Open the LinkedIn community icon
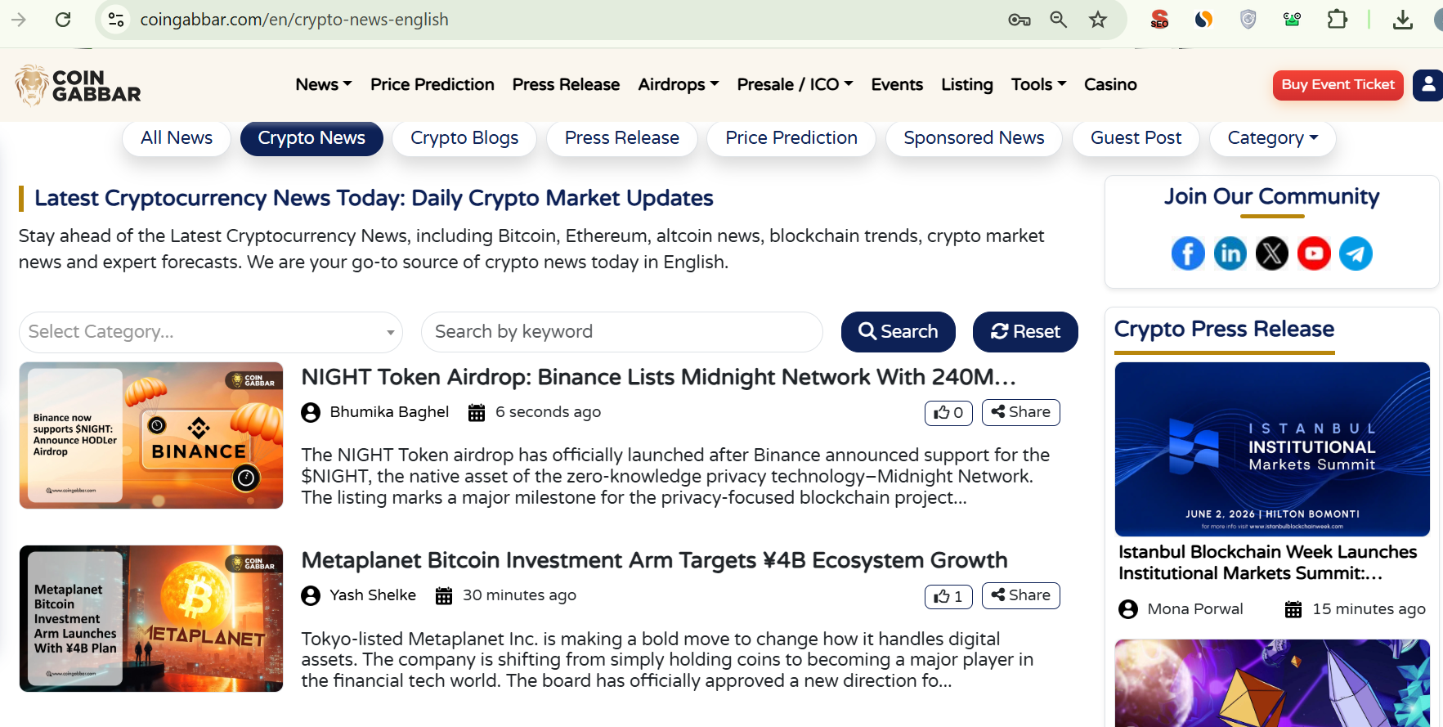Screen dimensions: 1443x727 tap(1230, 254)
